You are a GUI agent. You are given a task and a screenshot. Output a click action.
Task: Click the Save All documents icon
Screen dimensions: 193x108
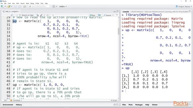19,6
